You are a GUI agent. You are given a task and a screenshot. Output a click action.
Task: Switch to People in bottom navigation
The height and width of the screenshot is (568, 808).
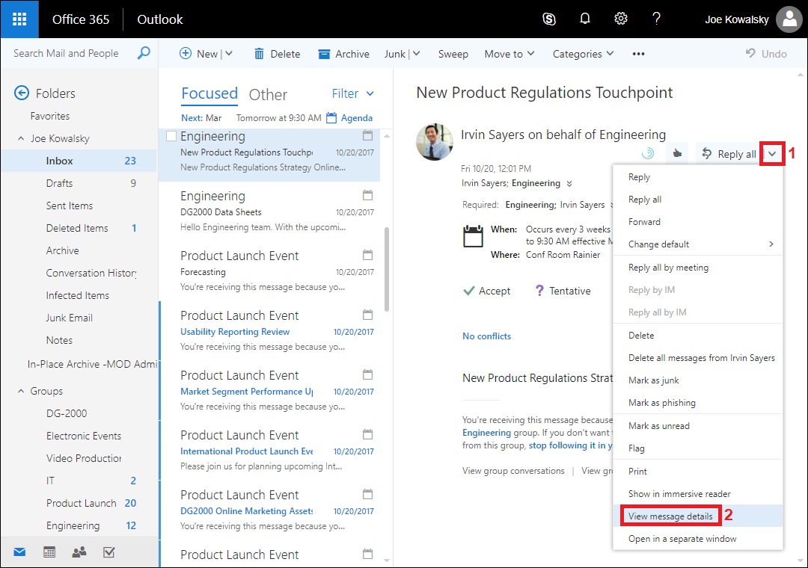pos(79,552)
